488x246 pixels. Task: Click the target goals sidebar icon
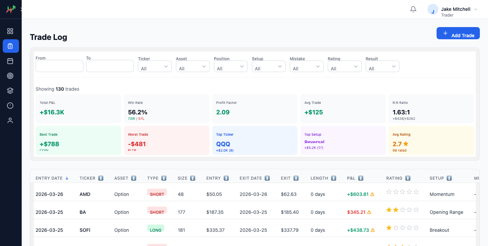pos(10,76)
